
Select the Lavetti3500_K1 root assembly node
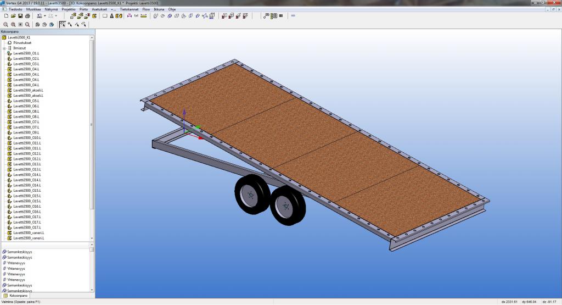[19, 37]
